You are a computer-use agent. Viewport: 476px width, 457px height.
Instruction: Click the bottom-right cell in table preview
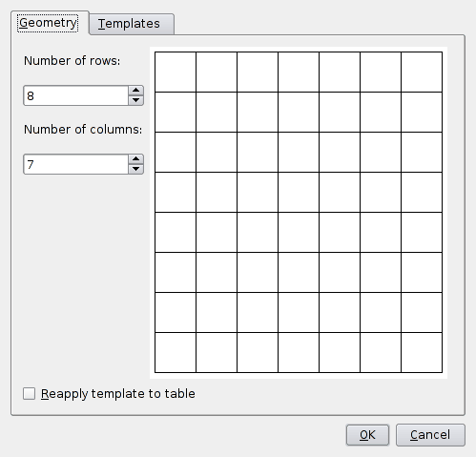tap(422, 352)
